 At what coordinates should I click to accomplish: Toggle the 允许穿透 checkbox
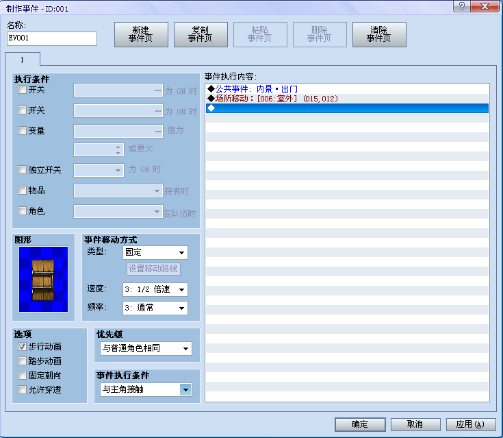[23, 389]
